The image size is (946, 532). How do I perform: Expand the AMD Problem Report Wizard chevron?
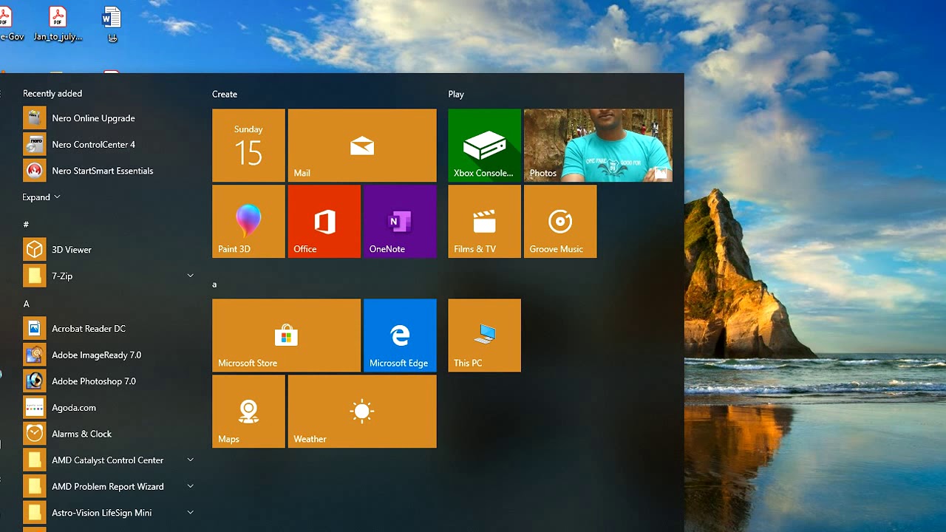point(190,486)
